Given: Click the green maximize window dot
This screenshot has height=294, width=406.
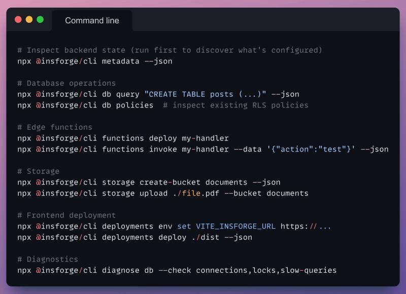Looking at the screenshot, I should pos(40,20).
